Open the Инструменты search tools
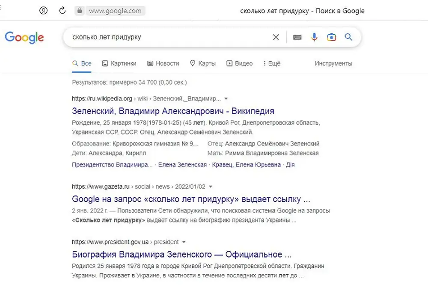 coord(333,63)
